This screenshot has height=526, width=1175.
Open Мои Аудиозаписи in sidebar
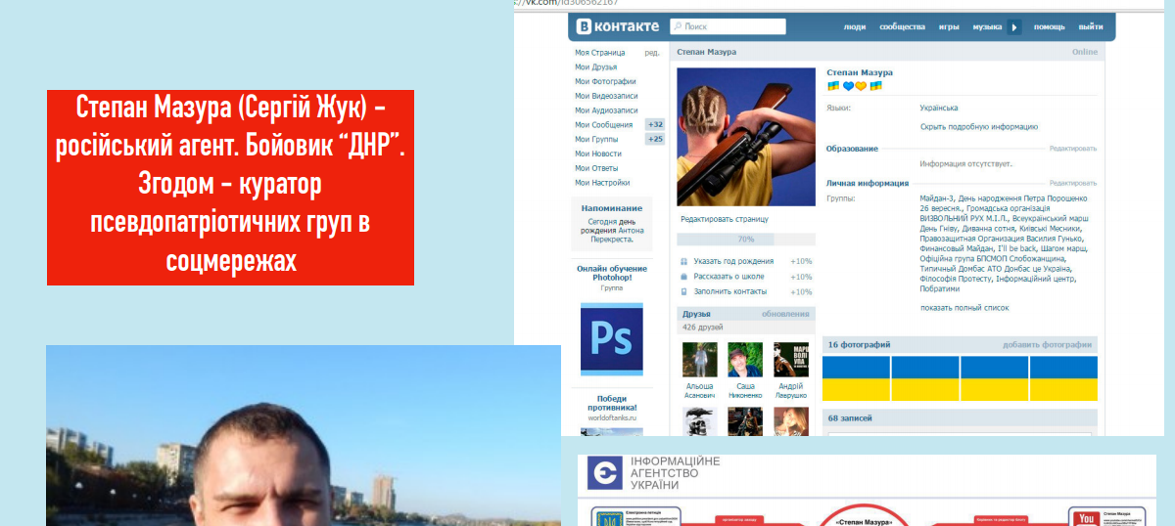(606, 110)
